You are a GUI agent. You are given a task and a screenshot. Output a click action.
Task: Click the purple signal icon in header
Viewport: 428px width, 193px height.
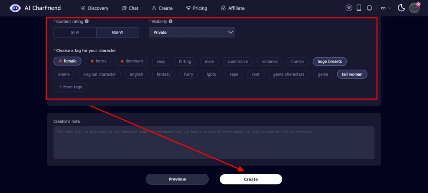tap(349, 8)
